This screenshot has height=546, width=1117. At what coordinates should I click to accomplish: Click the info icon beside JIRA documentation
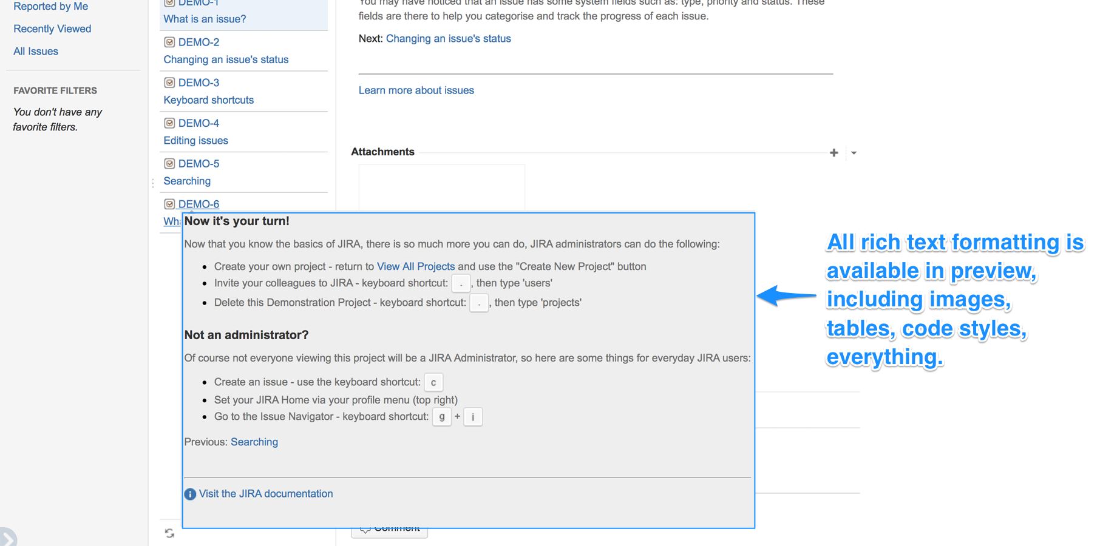pos(190,494)
